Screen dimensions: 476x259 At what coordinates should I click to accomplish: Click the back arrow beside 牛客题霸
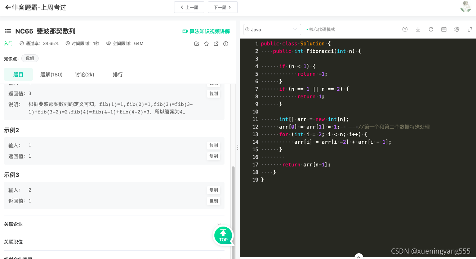click(8, 7)
